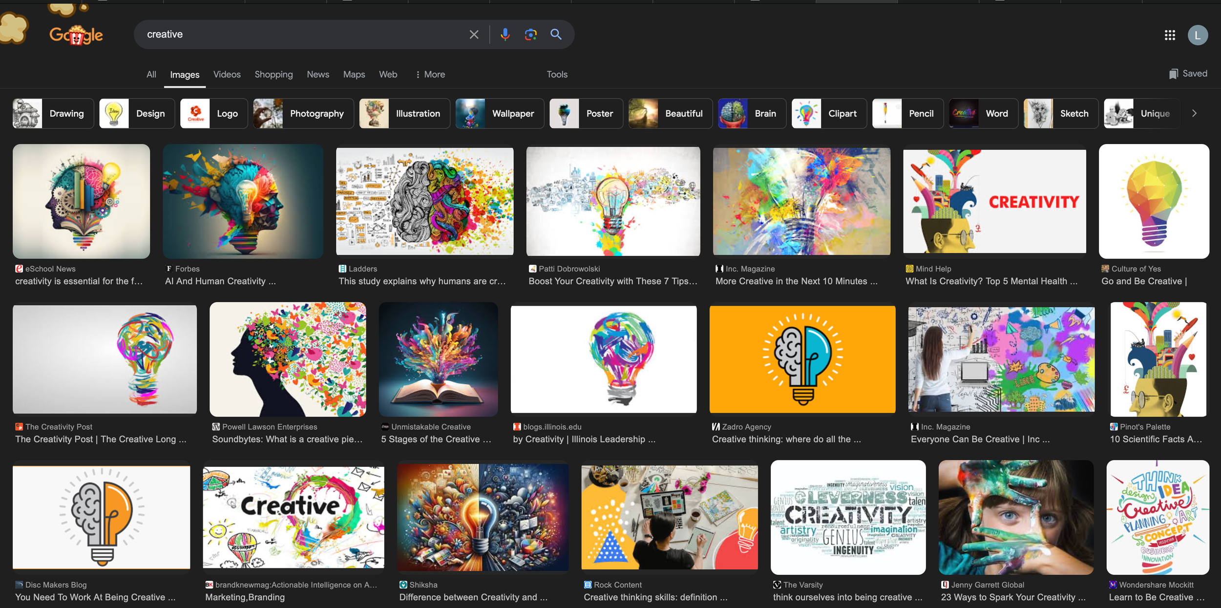
Task: Open the Forbes AI And Human Creativity result
Action: [243, 201]
